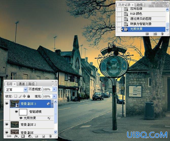Image resolution: width=170 pixels, height=141 pixels.
Task: Lock all layer attributes
Action: pos(28,96)
